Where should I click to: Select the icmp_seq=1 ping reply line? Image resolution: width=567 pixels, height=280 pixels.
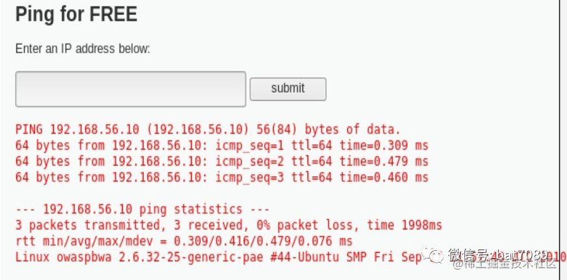pos(222,146)
